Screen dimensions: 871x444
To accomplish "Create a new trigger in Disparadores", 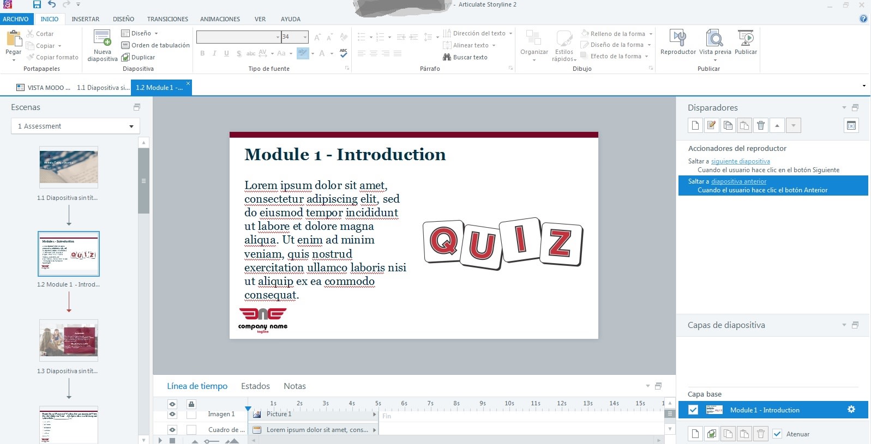I will tap(695, 125).
